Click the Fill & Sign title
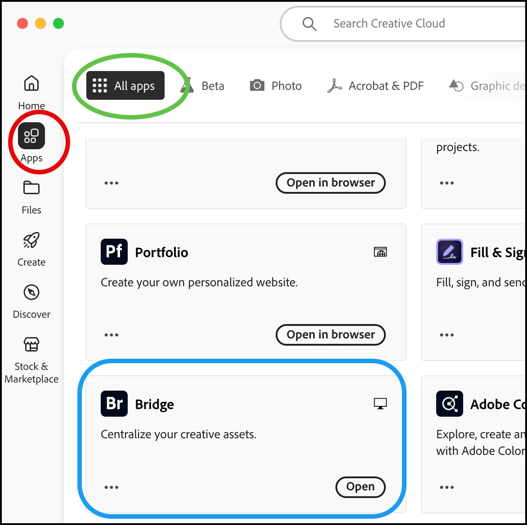527x525 pixels. coord(498,252)
